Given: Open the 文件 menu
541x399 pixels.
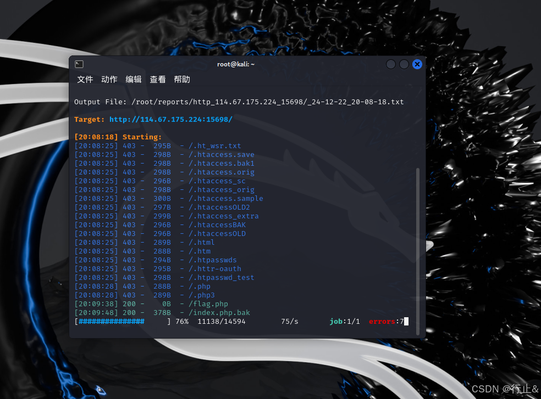Looking at the screenshot, I should [85, 80].
